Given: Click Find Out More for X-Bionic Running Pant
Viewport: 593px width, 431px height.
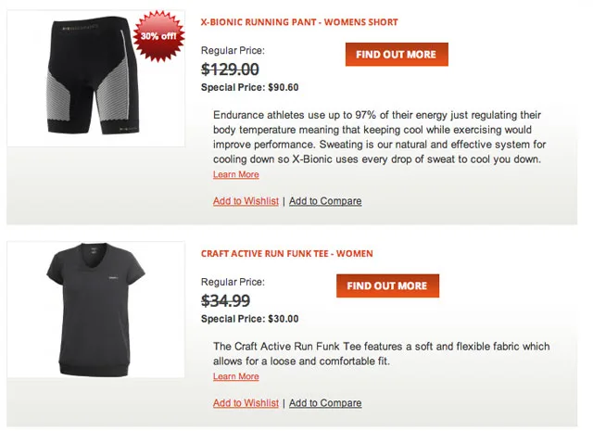Looking at the screenshot, I should [x=396, y=55].
